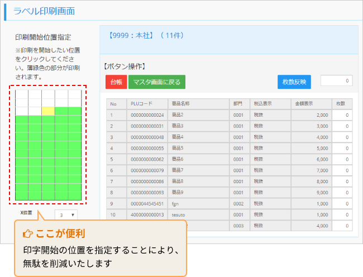Select PLU code 4000000000013

(x=147, y=215)
